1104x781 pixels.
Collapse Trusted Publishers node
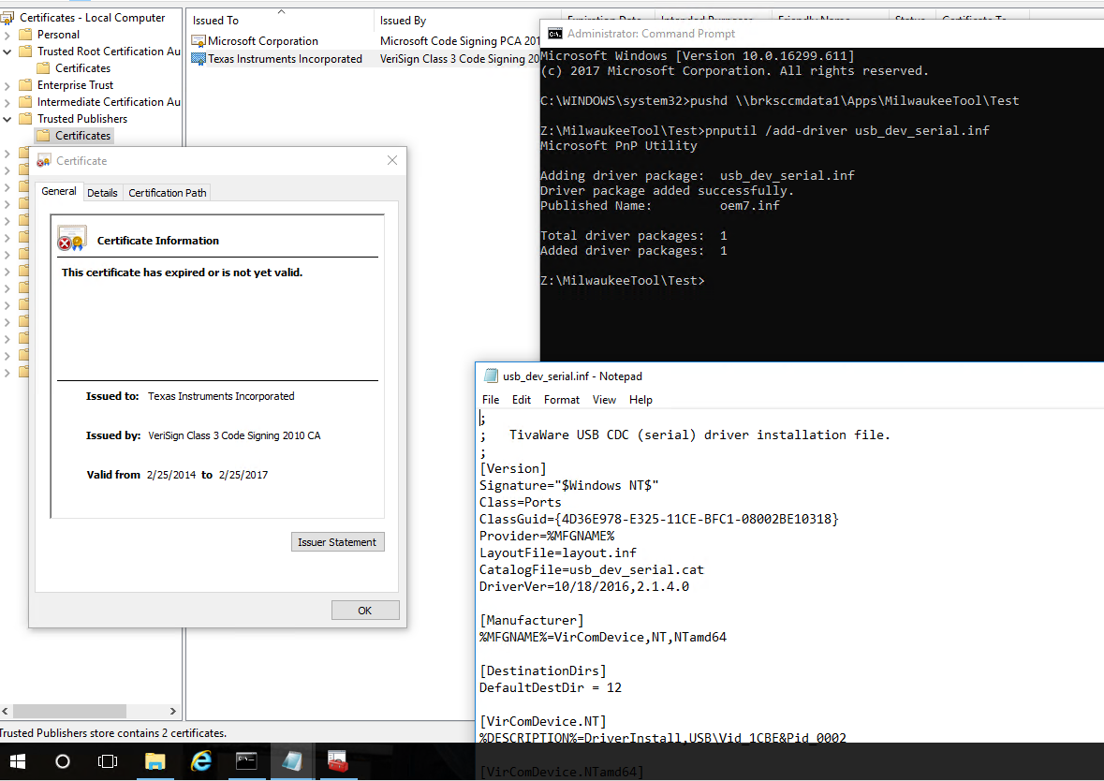(x=7, y=119)
